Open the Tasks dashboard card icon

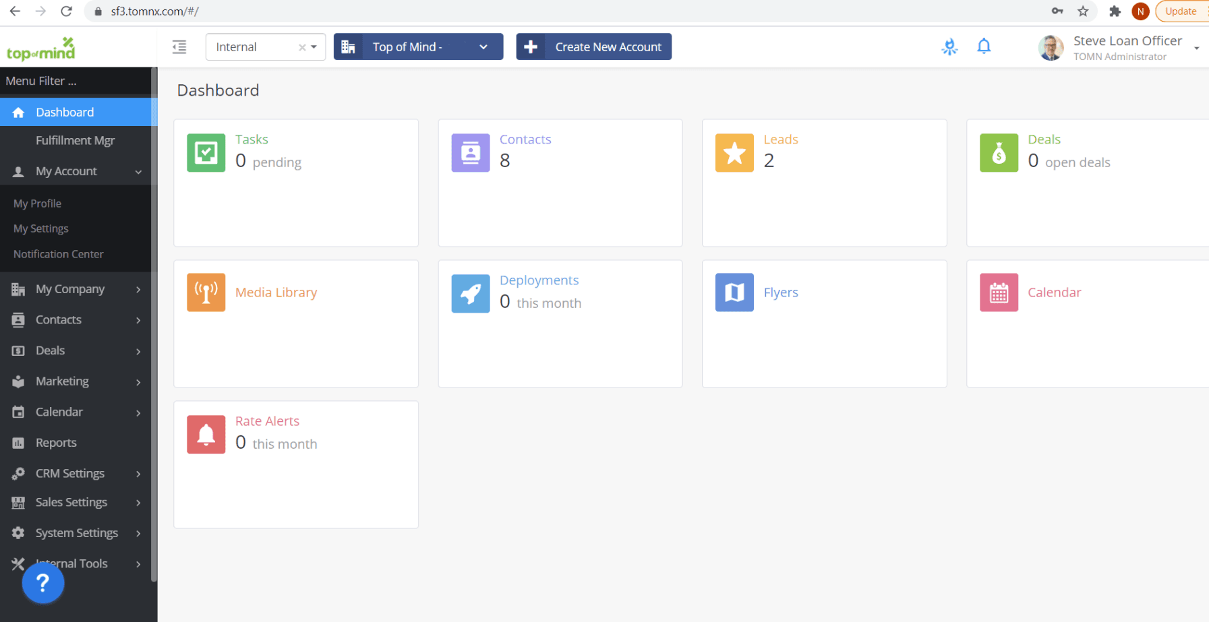pyautogui.click(x=206, y=153)
